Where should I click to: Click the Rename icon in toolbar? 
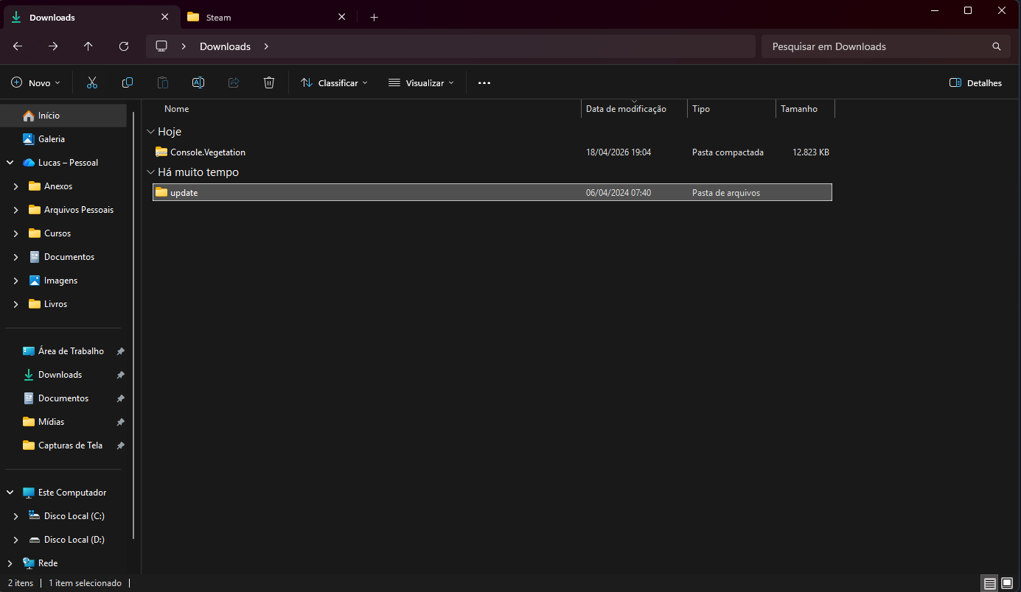point(198,83)
